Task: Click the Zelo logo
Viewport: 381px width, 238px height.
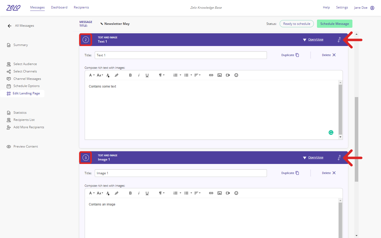Action: [13, 8]
